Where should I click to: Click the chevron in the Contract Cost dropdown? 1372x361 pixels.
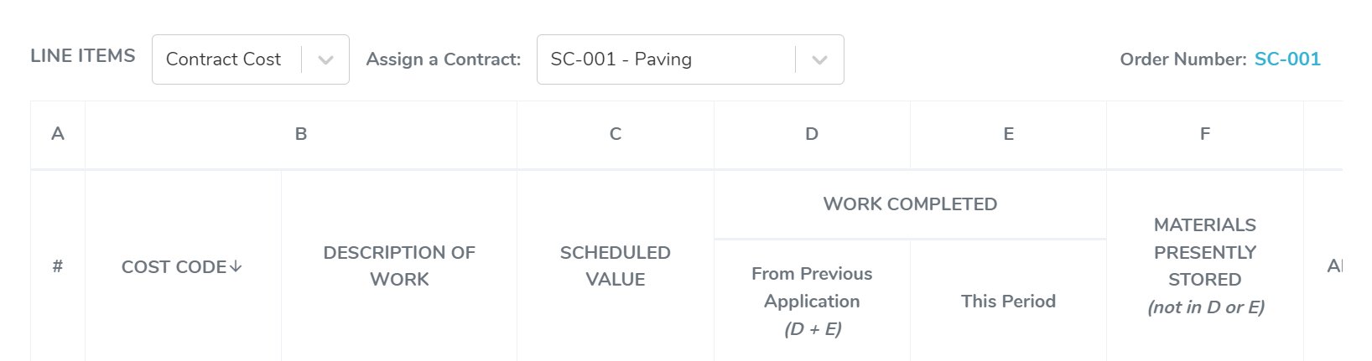[x=326, y=59]
